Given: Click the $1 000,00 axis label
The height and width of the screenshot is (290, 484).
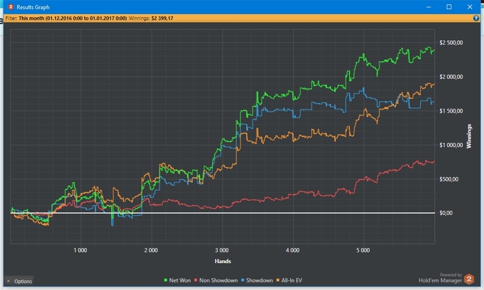Looking at the screenshot, I should 451,145.
